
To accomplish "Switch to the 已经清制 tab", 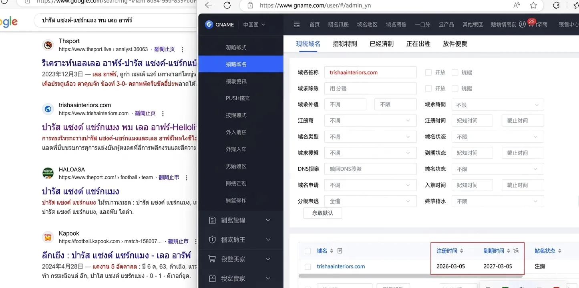I will tap(381, 44).
